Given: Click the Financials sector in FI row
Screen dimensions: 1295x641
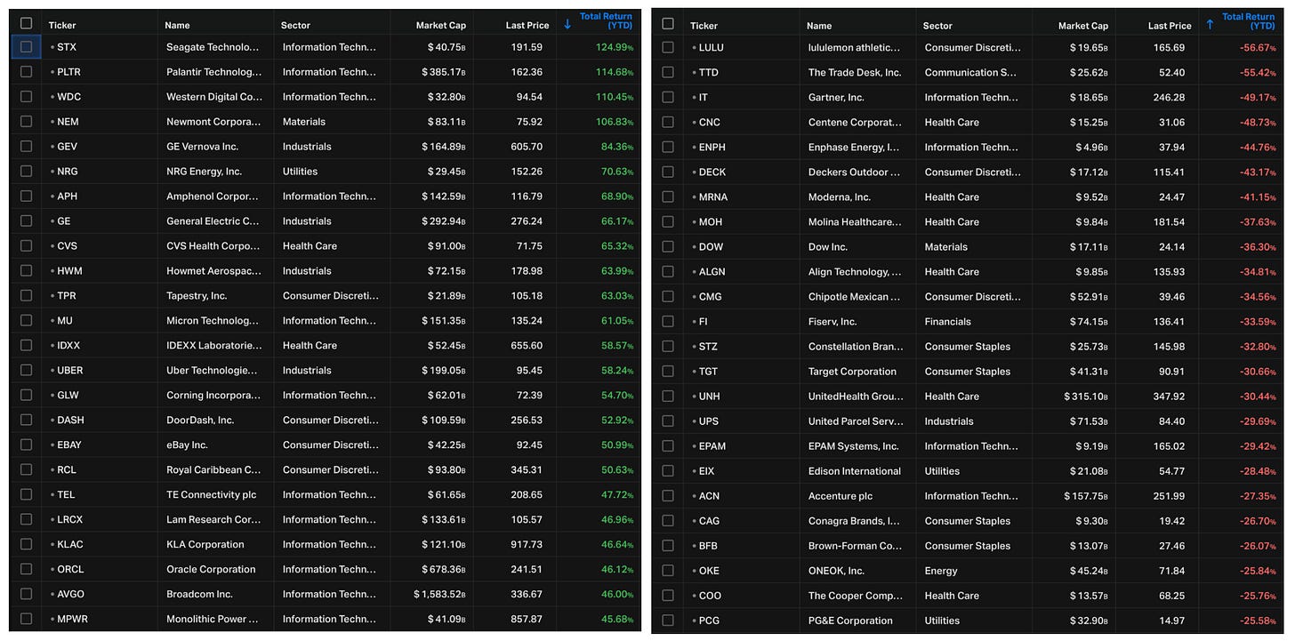Looking at the screenshot, I should (x=947, y=321).
